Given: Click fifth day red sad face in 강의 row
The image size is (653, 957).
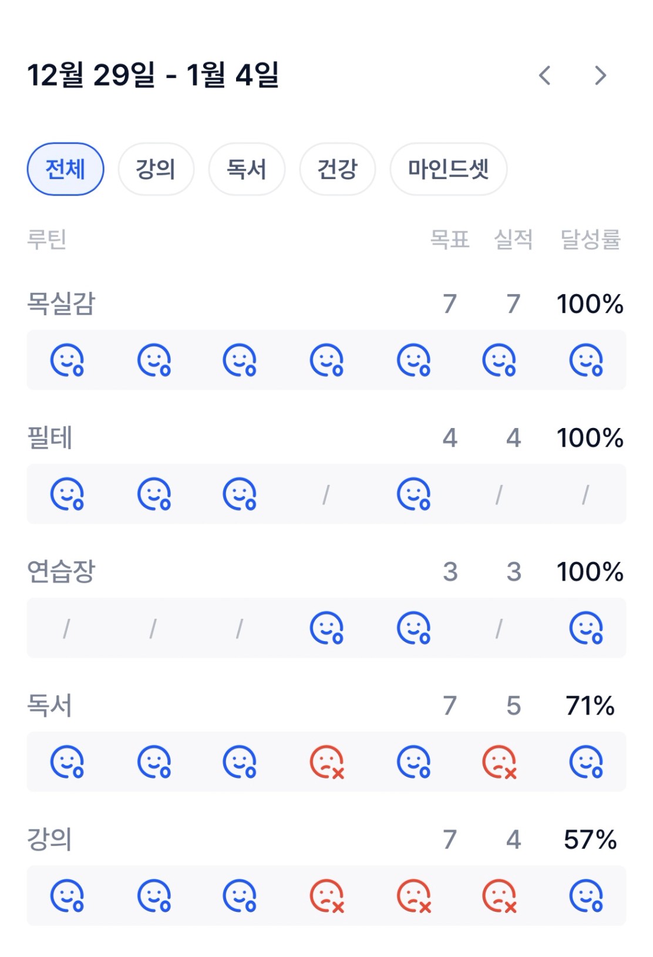Looking at the screenshot, I should [413, 896].
